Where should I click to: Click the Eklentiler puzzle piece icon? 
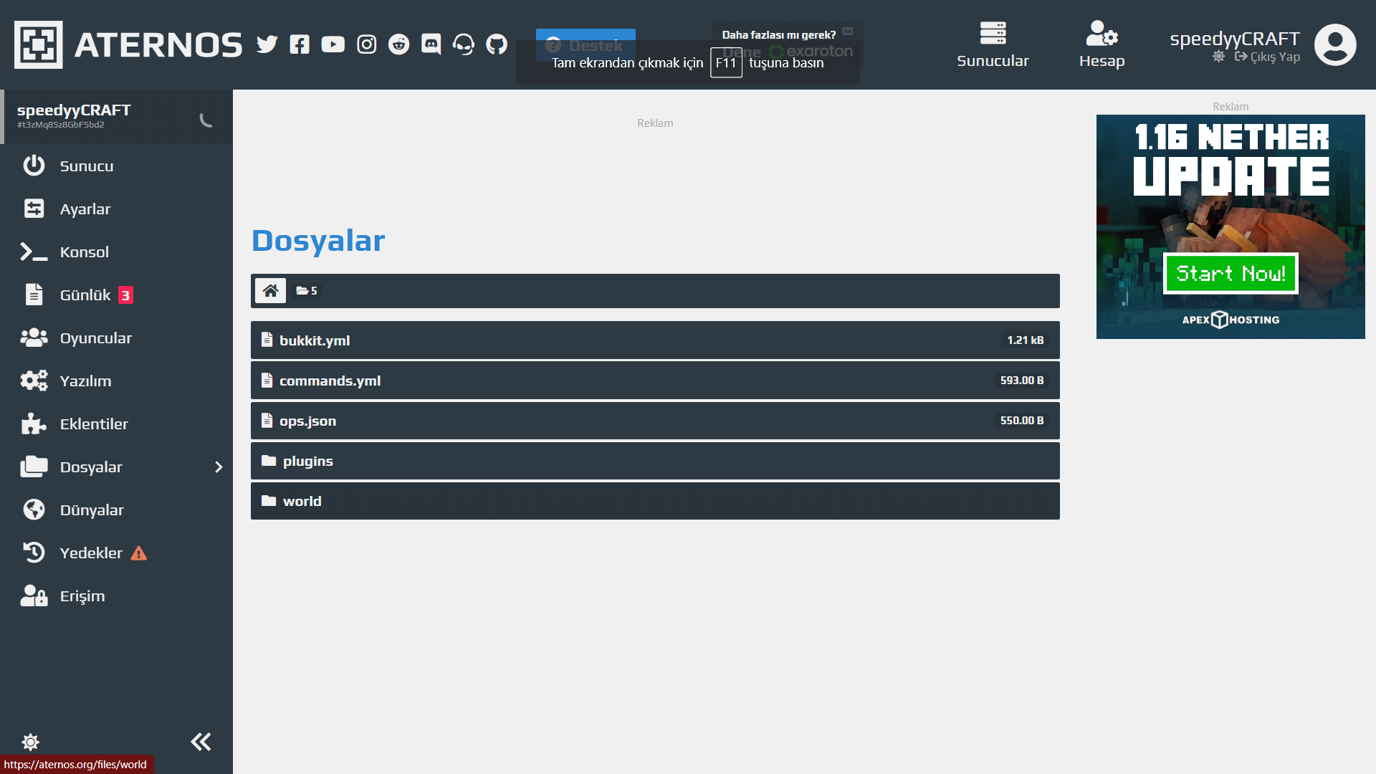point(34,424)
